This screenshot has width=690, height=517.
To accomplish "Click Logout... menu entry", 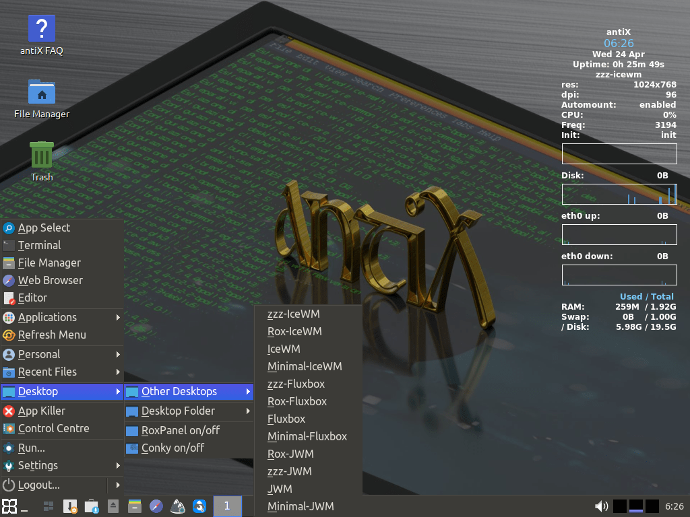I will click(54, 485).
